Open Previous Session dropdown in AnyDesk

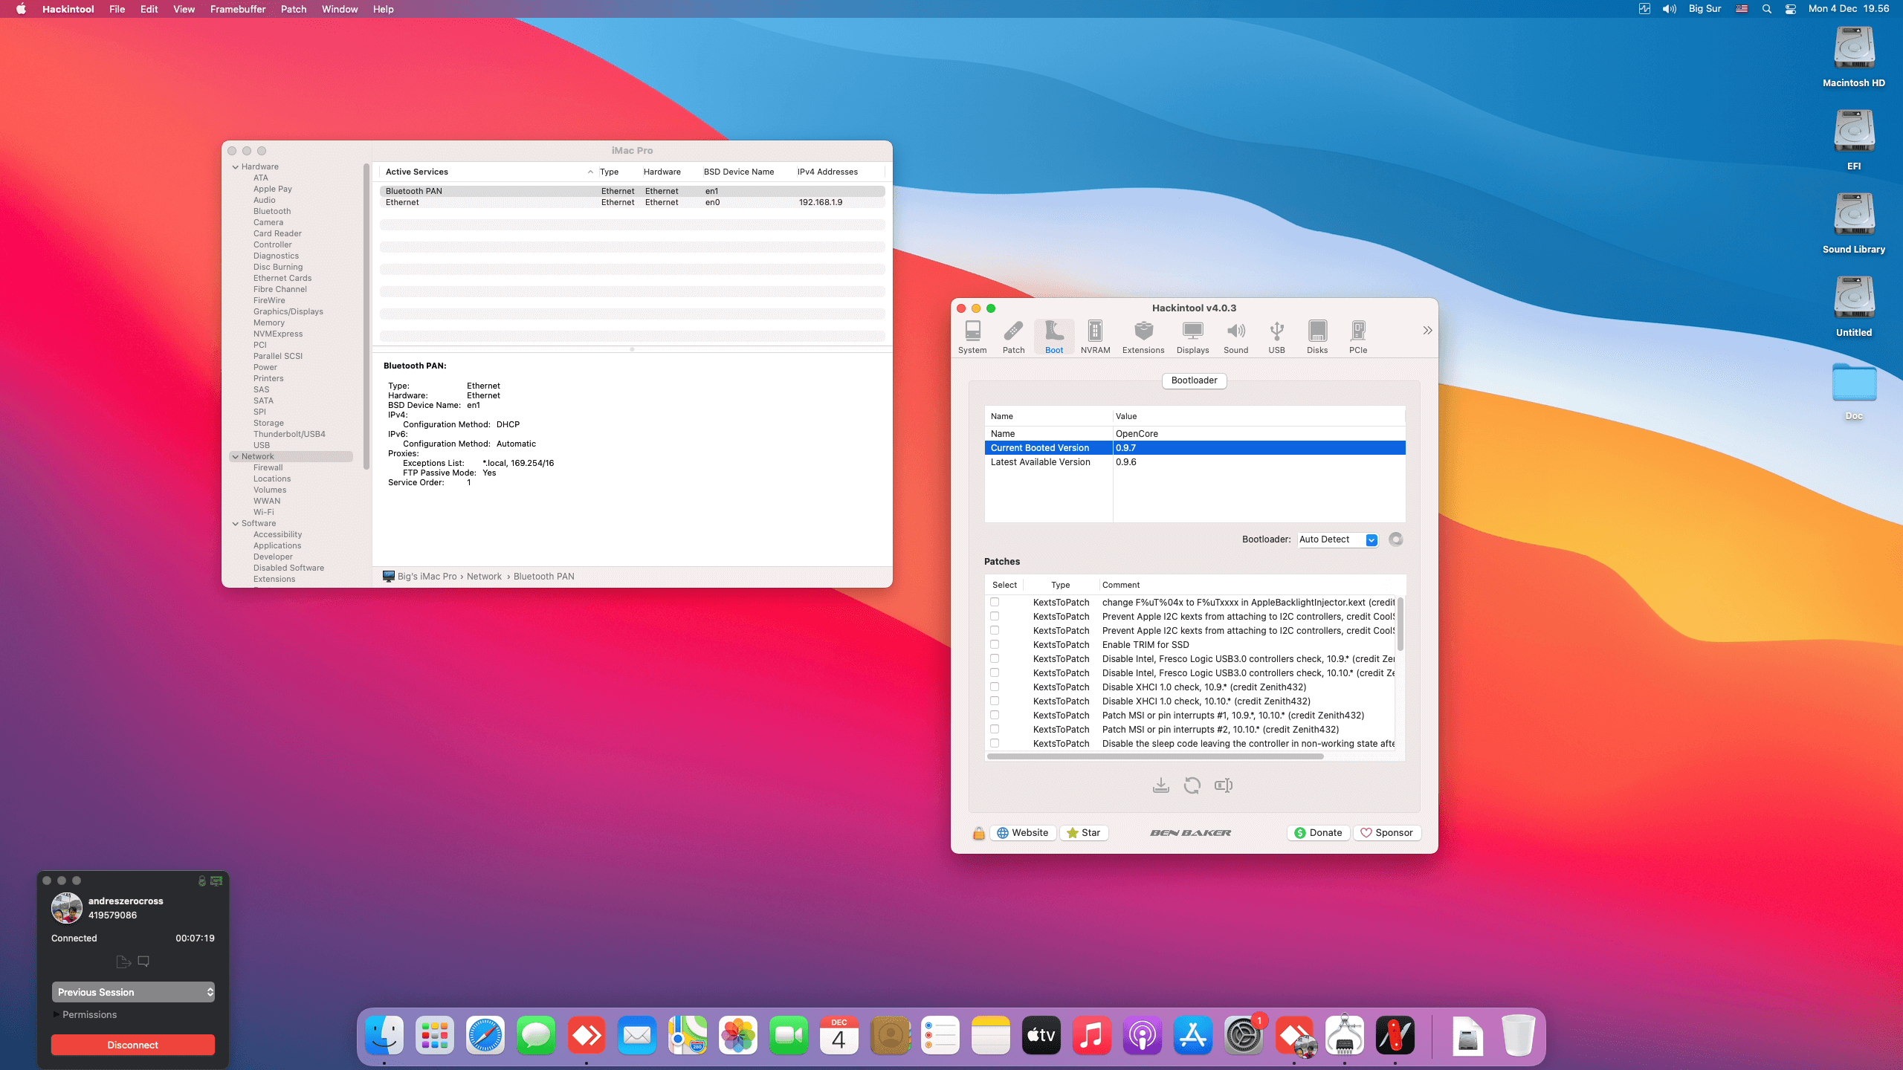[133, 992]
